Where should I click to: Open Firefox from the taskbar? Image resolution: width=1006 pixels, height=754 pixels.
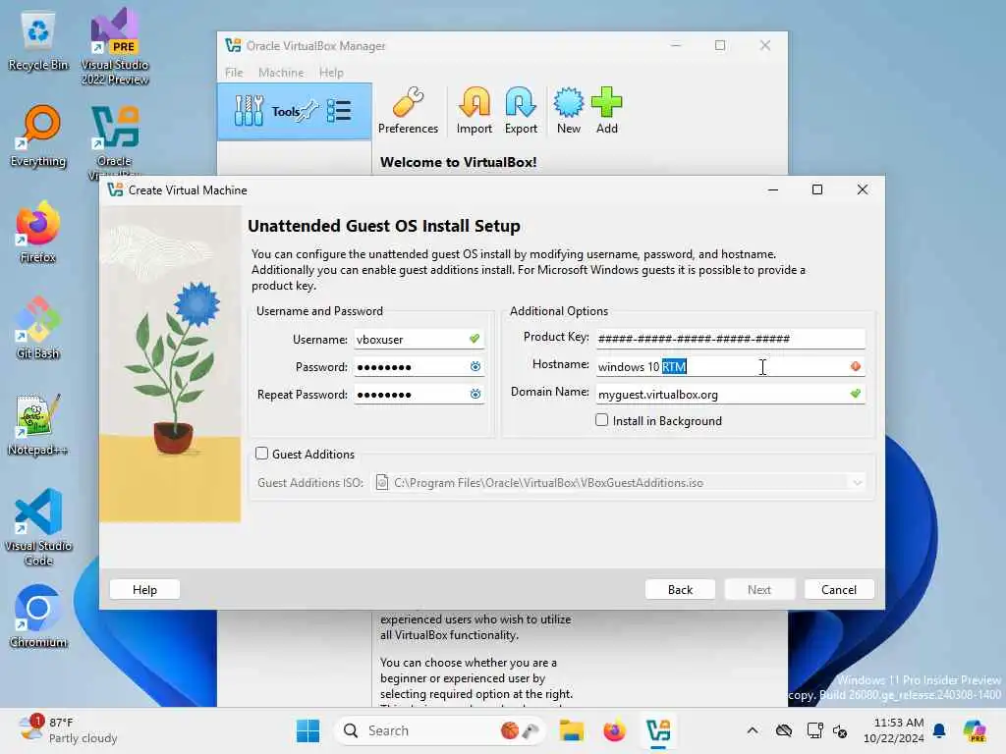614,730
